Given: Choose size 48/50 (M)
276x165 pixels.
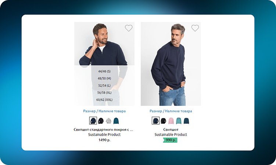Looking at the screenshot, I should tap(104, 78).
